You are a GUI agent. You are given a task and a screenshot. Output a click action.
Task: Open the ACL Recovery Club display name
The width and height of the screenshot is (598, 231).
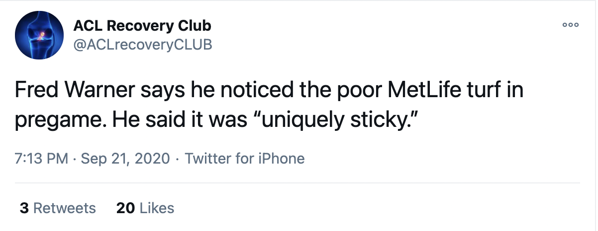pos(142,25)
